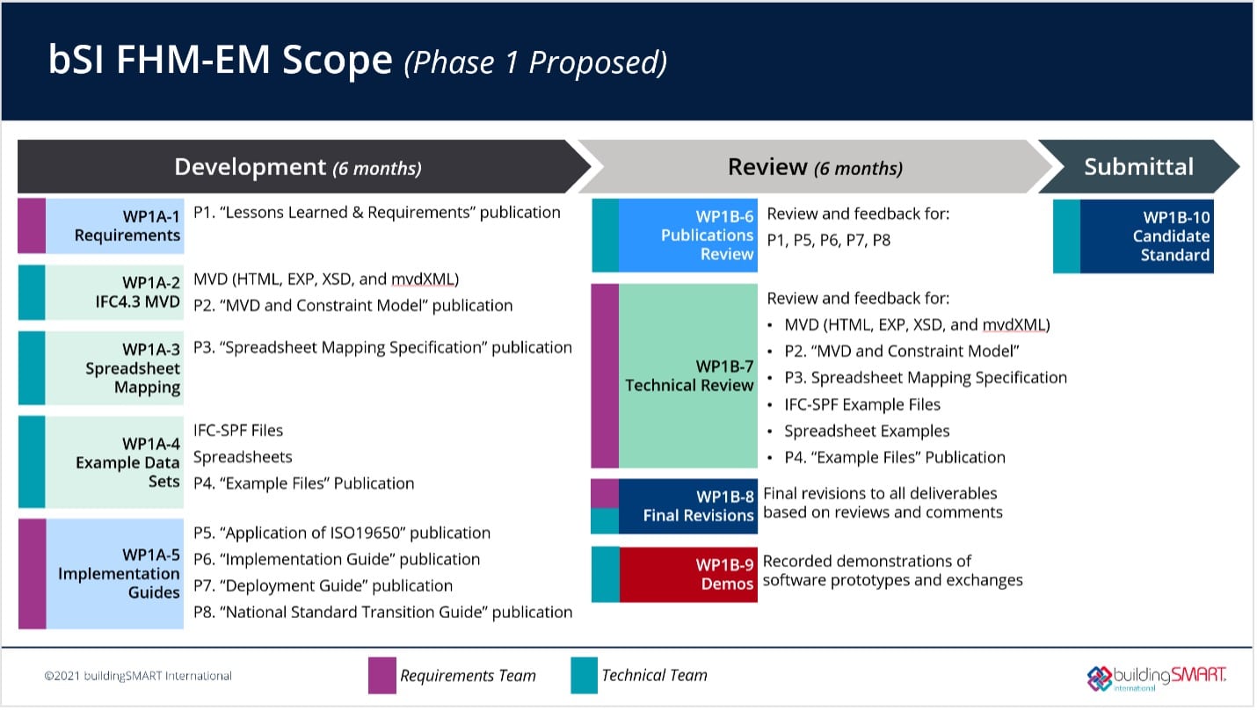Click the teal Technical Team legend swatch
Screen dimensions: 1257x711
point(584,675)
